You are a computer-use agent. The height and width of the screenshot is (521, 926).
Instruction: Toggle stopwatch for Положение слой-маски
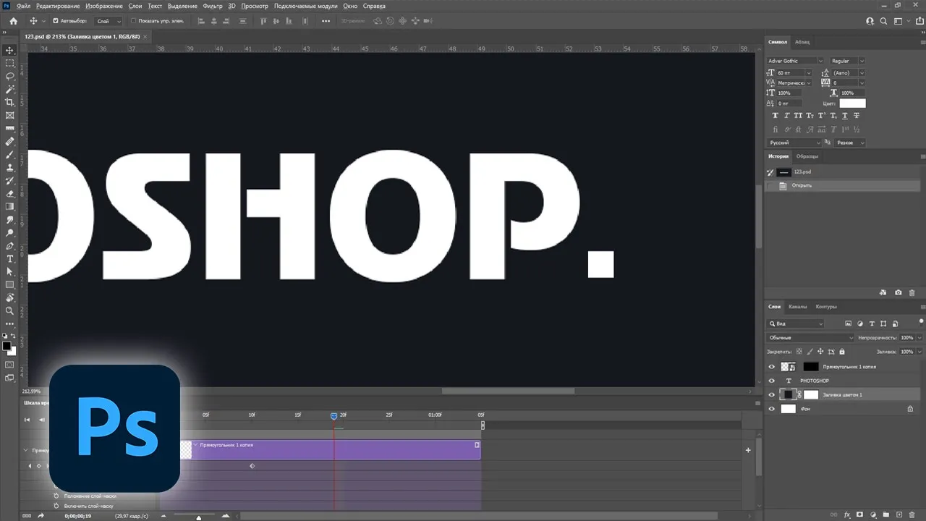pyautogui.click(x=55, y=496)
